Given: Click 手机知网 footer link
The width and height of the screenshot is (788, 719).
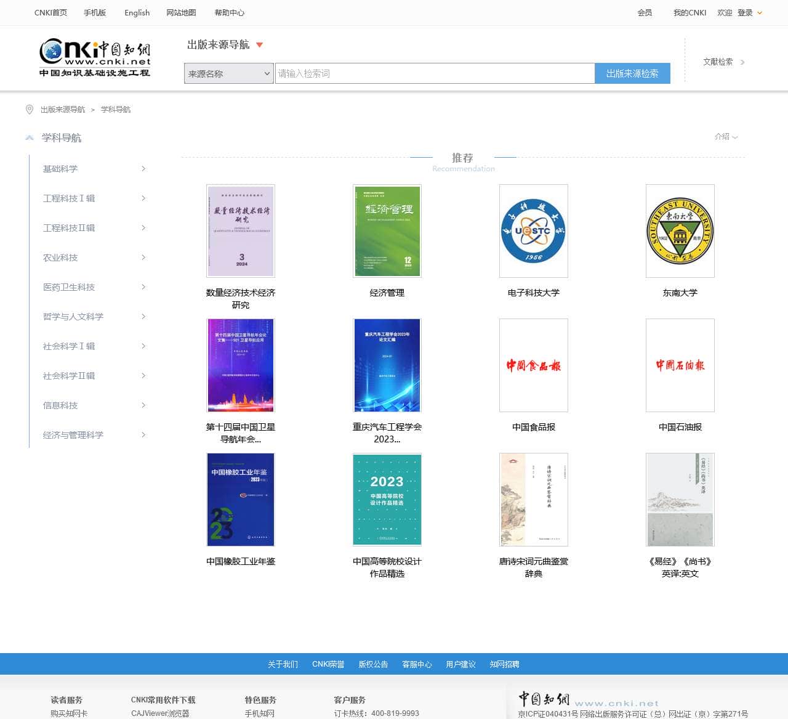Looking at the screenshot, I should pyautogui.click(x=260, y=713).
